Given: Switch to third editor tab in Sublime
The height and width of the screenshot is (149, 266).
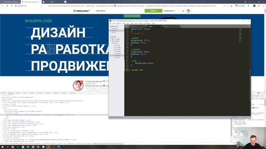Looking at the screenshot, I should point(171,26).
